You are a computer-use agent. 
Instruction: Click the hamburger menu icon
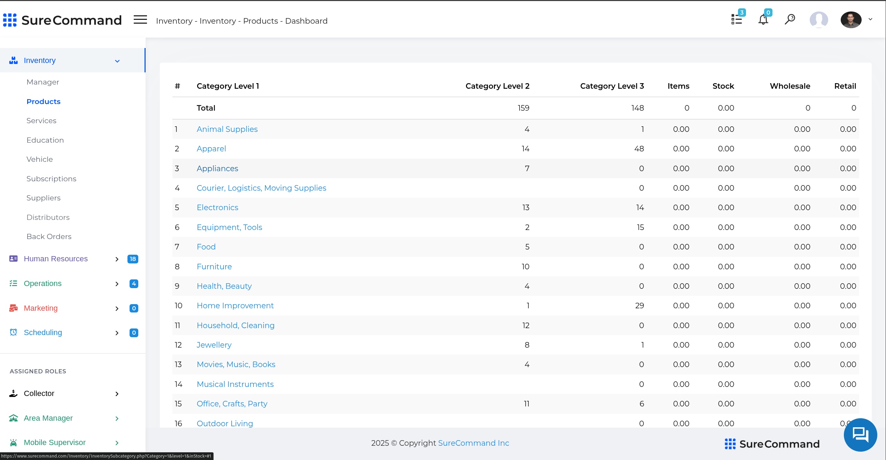[140, 20]
